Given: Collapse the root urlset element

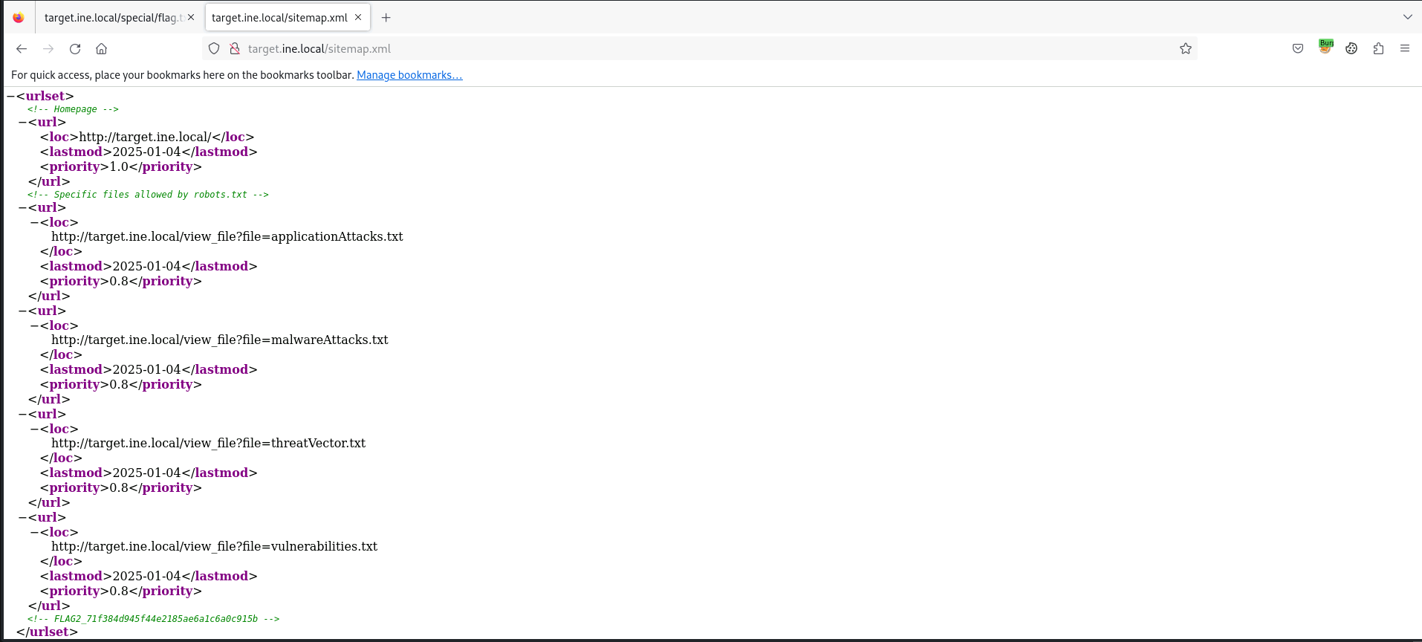Looking at the screenshot, I should (x=10, y=96).
